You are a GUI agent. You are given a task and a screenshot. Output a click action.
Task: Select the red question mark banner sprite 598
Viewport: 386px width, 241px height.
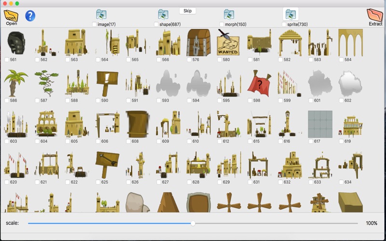click(259, 83)
